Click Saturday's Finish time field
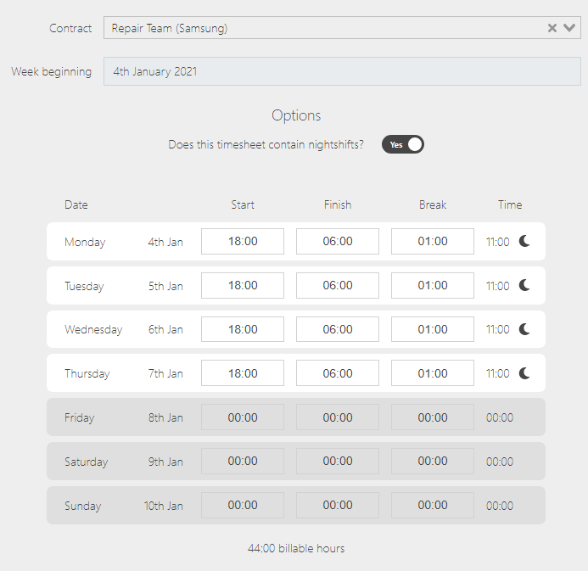This screenshot has height=571, width=588. pyautogui.click(x=338, y=462)
